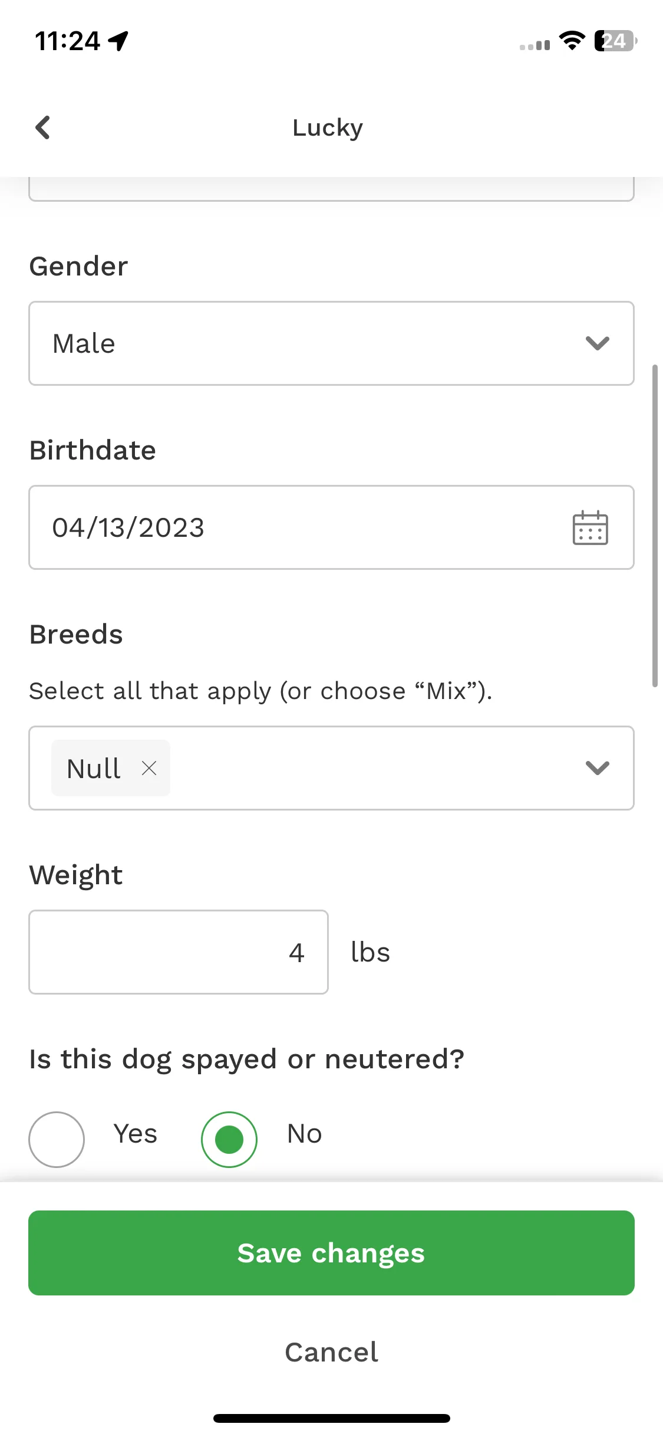Select No radio button
663x1437 pixels.
pyautogui.click(x=229, y=1139)
